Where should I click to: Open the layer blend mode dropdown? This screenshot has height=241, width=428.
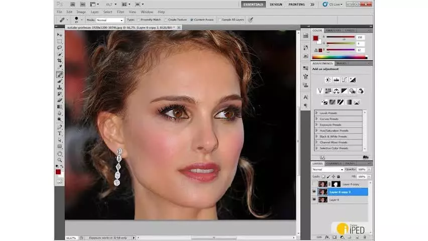point(328,170)
